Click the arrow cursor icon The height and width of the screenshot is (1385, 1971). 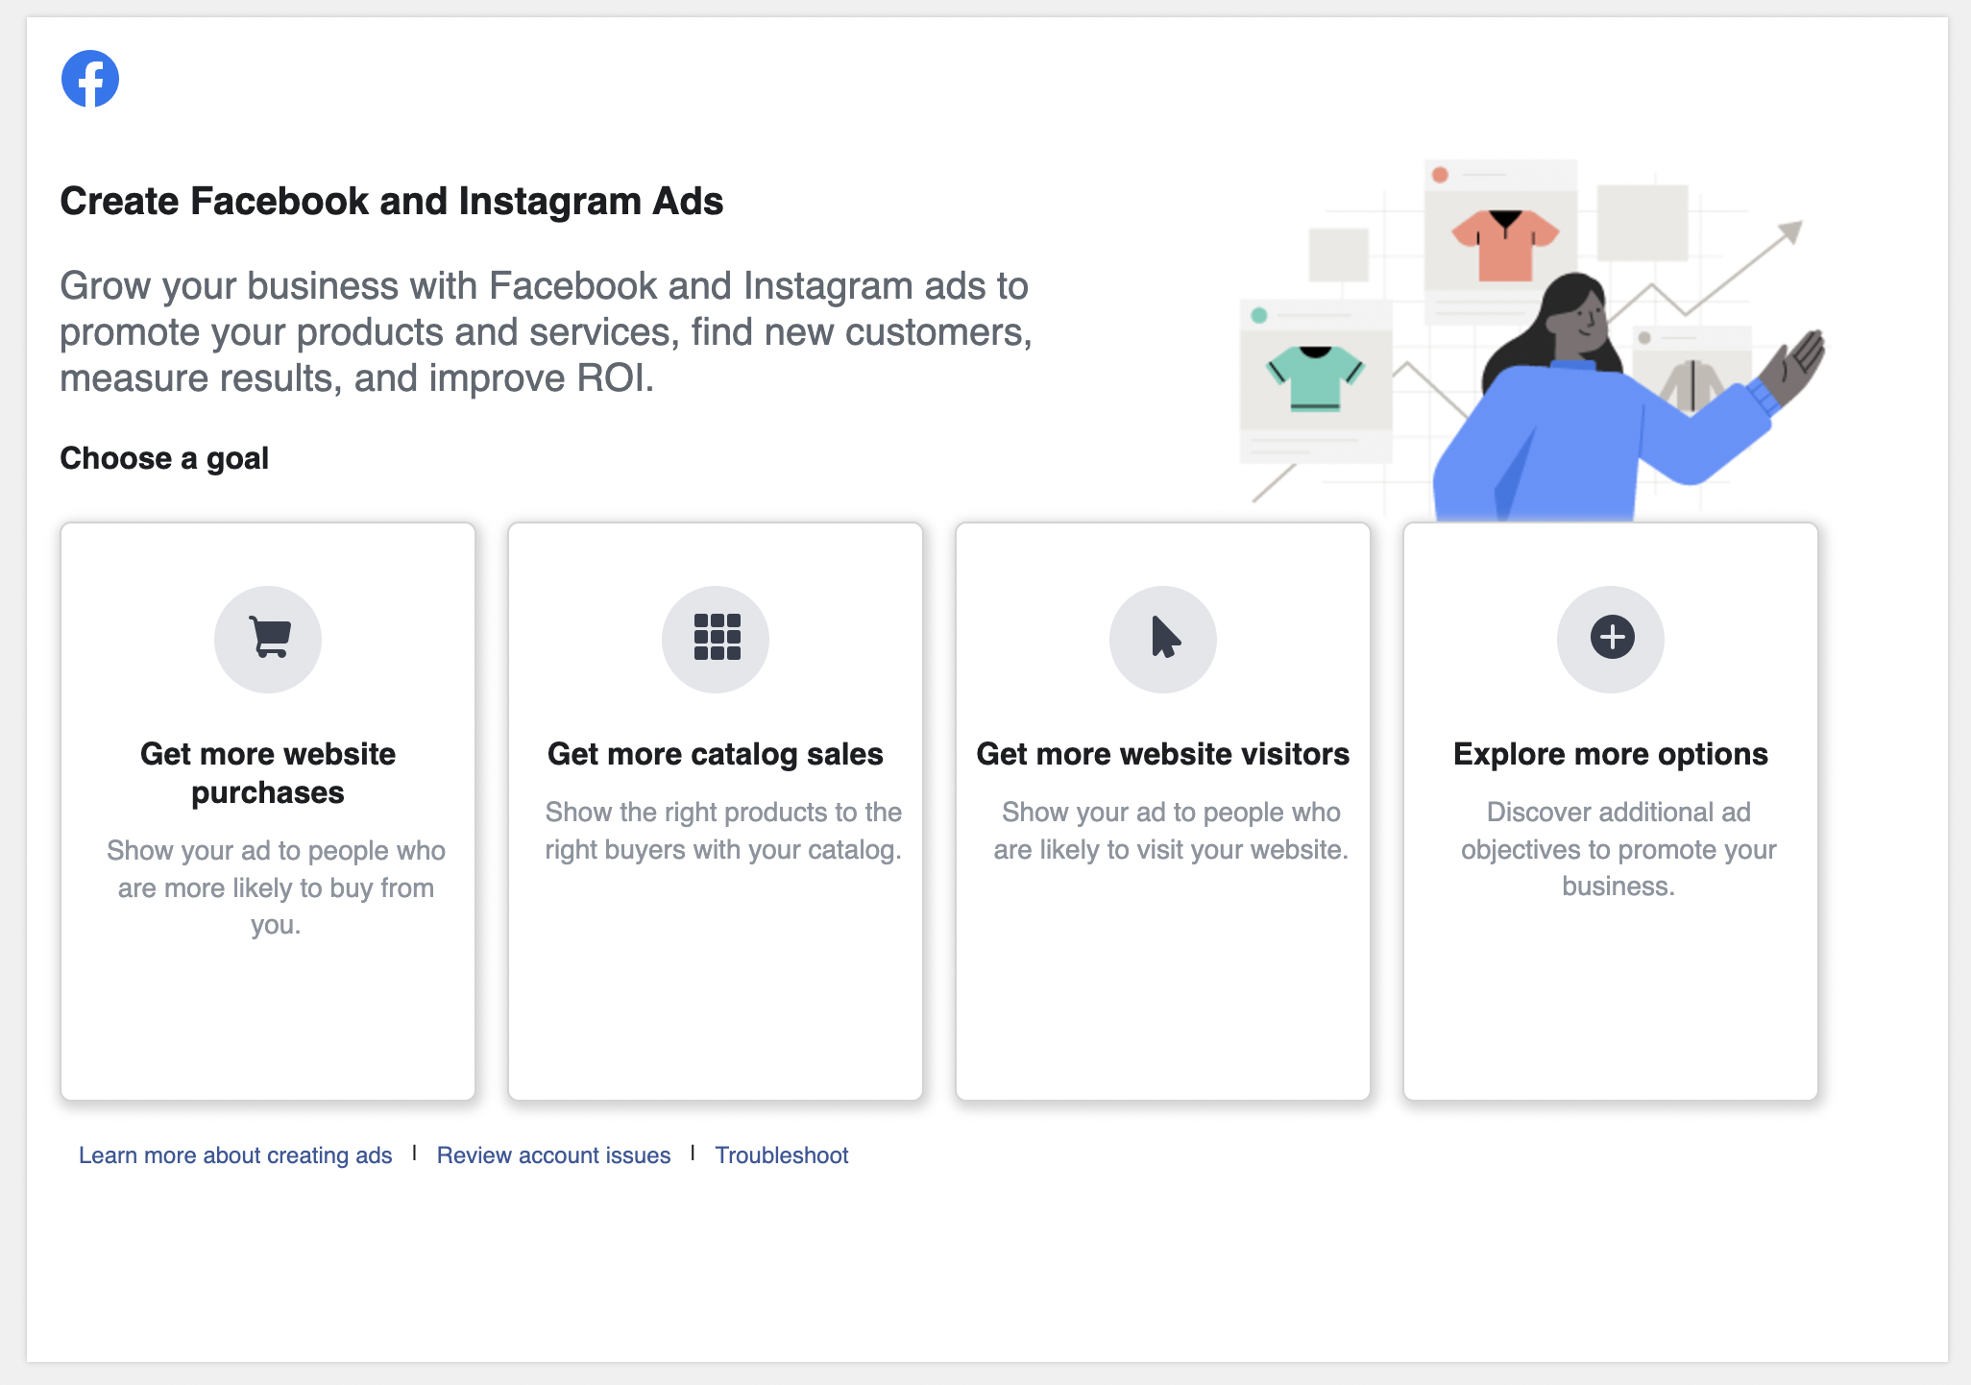point(1162,639)
